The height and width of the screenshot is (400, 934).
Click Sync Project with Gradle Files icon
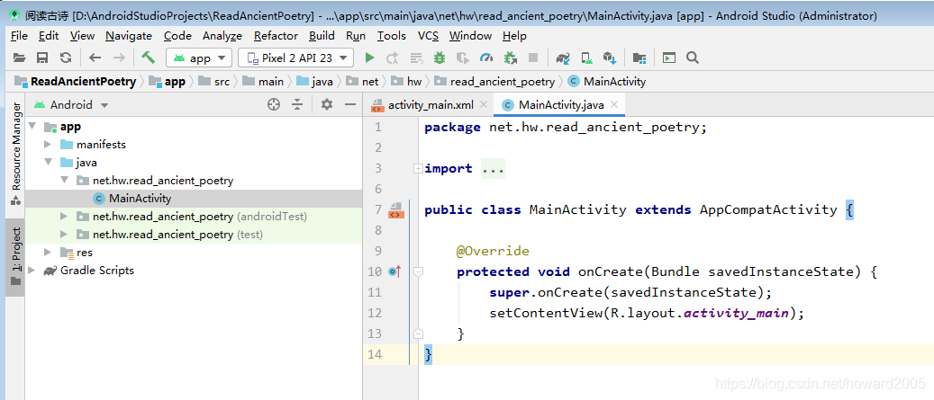tap(563, 58)
